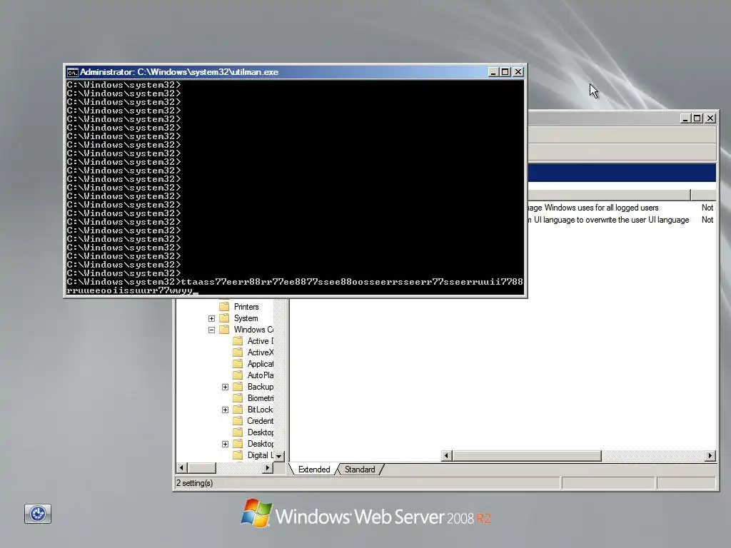Click settings list horizontal scroll right arrow
The height and width of the screenshot is (548, 731).
coord(710,455)
